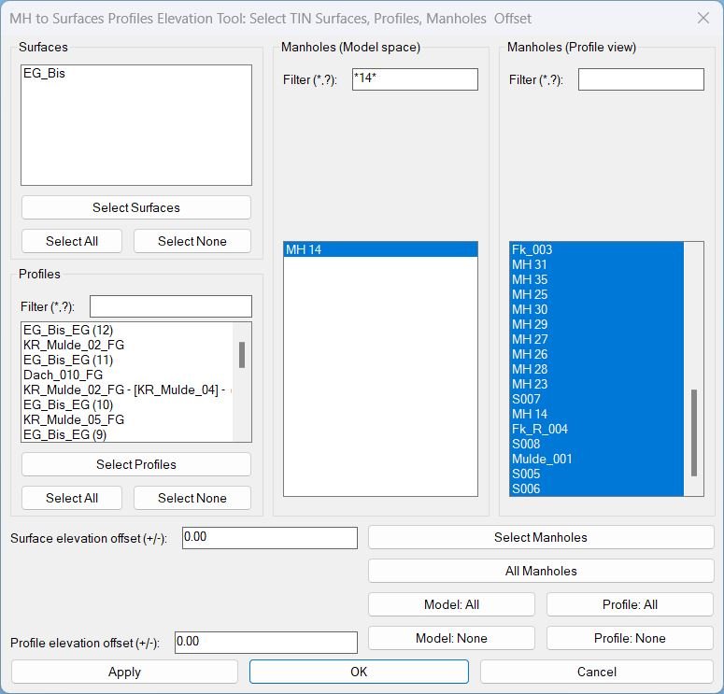The height and width of the screenshot is (694, 724).
Task: Select profile KR_Mulde_02_FG second row
Action: tap(127, 345)
